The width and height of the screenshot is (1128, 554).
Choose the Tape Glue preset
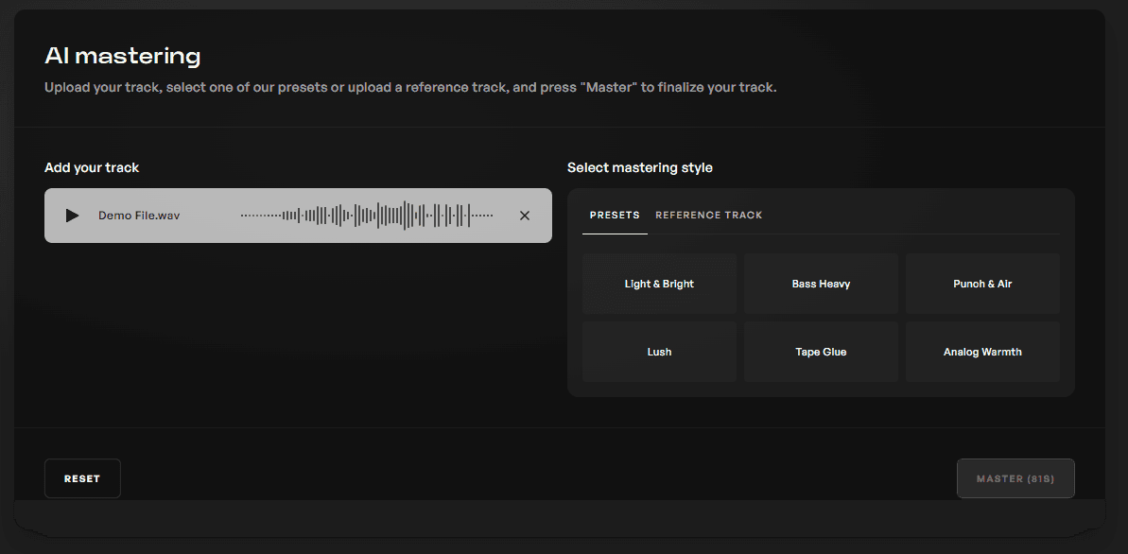(x=821, y=352)
